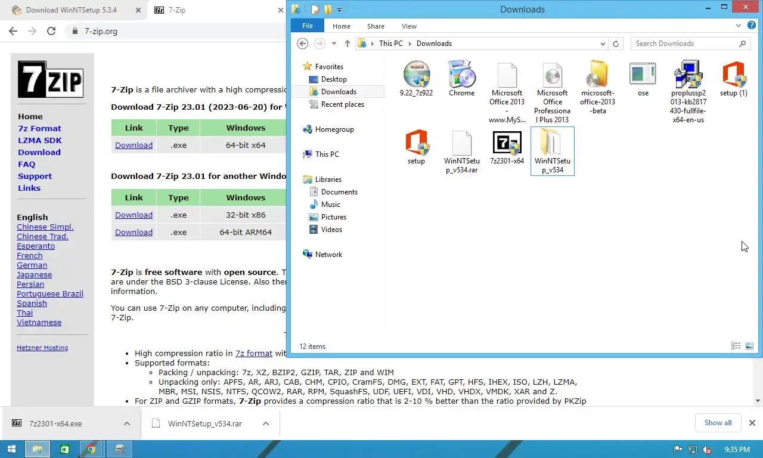Open the LZMA SDK sidebar link
The height and width of the screenshot is (458, 763).
(40, 140)
